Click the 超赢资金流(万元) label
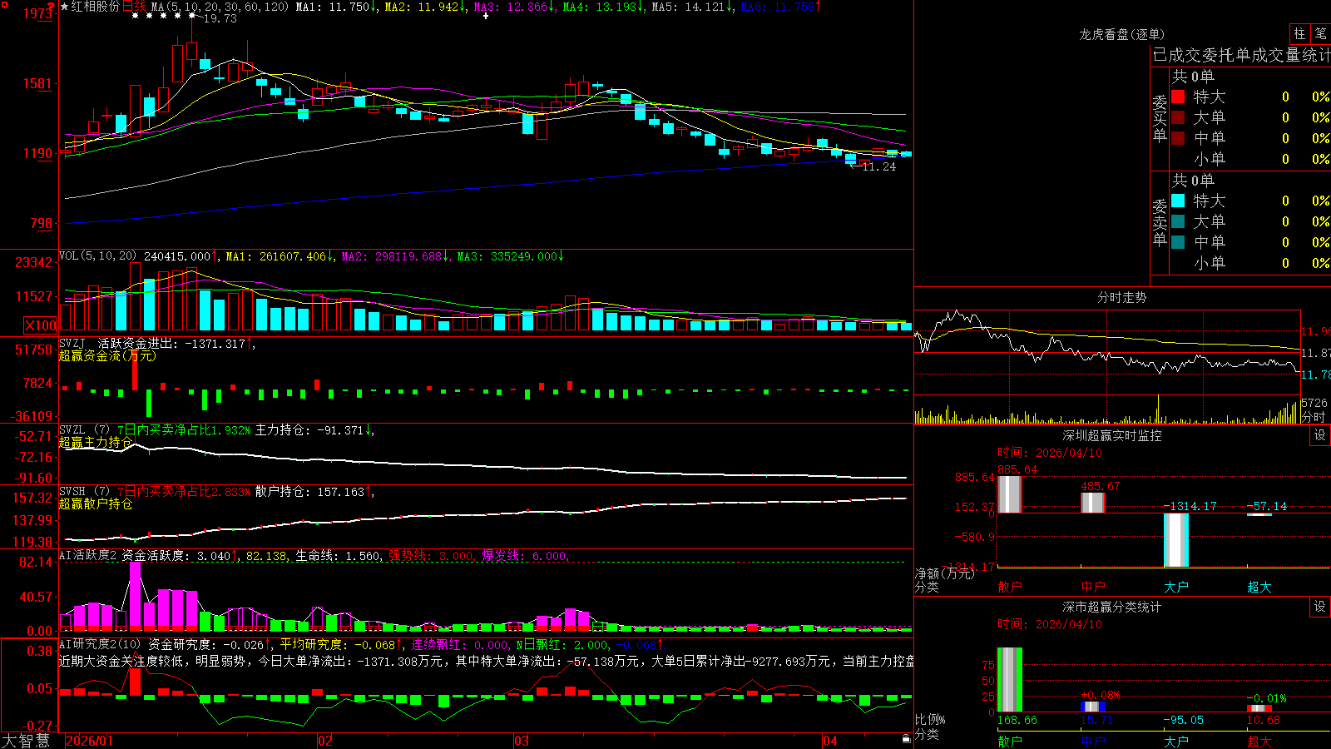This screenshot has height=749, width=1331. 107,355
